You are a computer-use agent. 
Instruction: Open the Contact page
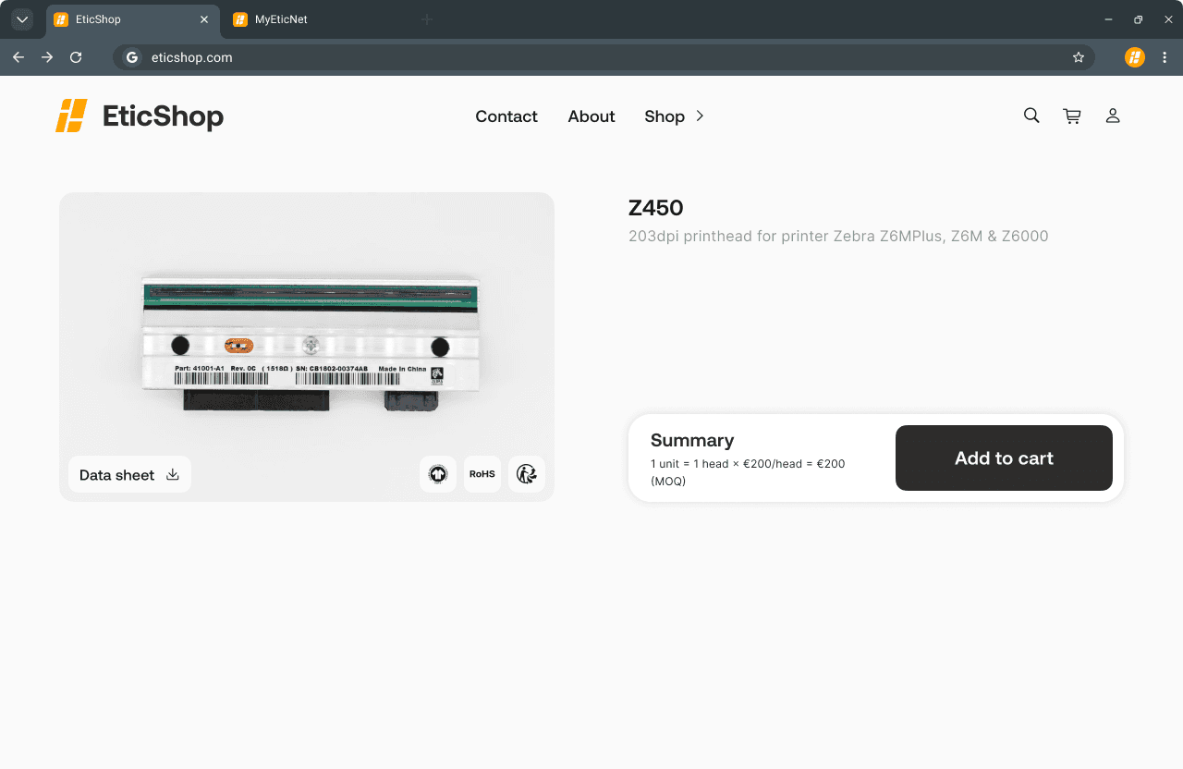click(x=506, y=116)
